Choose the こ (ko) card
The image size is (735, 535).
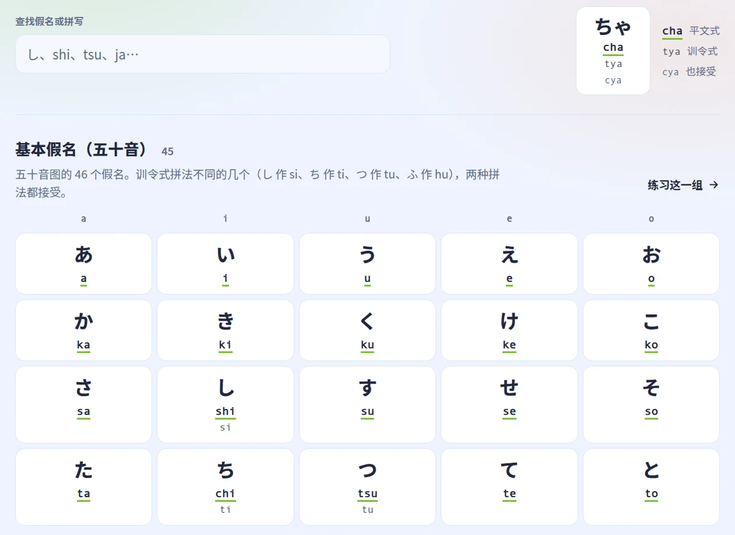click(651, 330)
